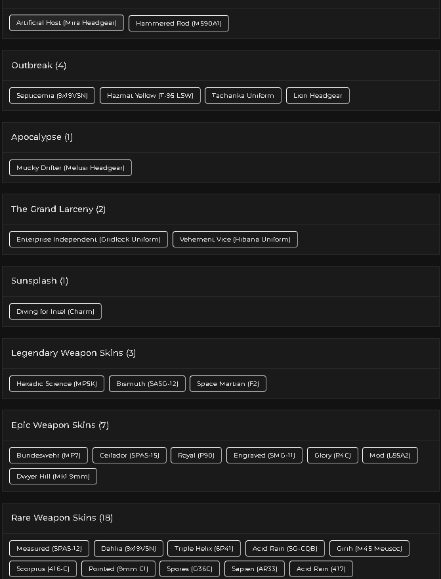Click the Tachanka Uniform tag
441x579 pixels.
(243, 96)
